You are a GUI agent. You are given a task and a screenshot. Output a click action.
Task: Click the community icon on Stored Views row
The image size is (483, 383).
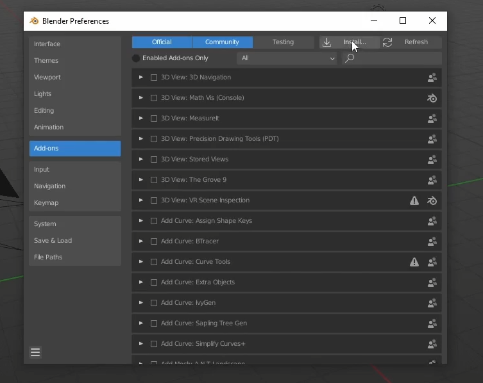click(432, 159)
